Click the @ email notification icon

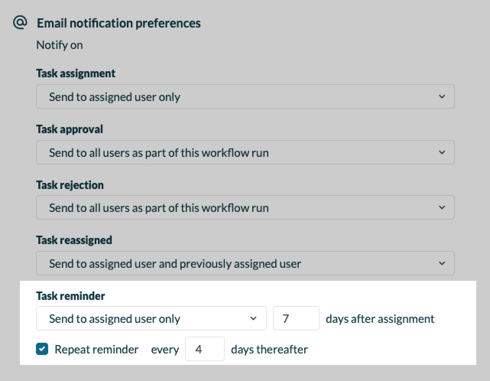(20, 23)
